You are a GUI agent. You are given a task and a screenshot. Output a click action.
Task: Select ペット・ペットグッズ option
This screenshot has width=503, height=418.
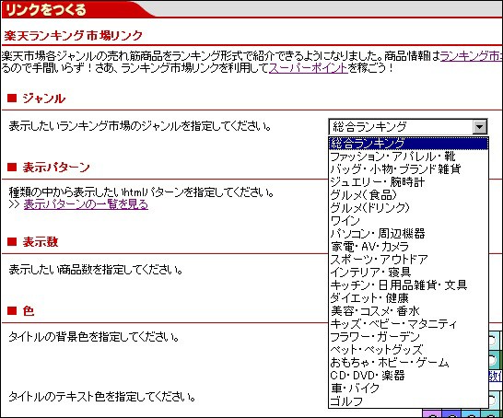coord(408,349)
